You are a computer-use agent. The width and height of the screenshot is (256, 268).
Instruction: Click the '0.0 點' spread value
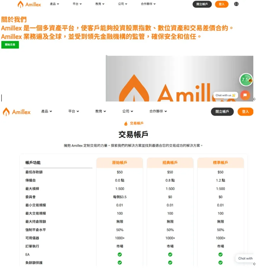click(x=120, y=180)
